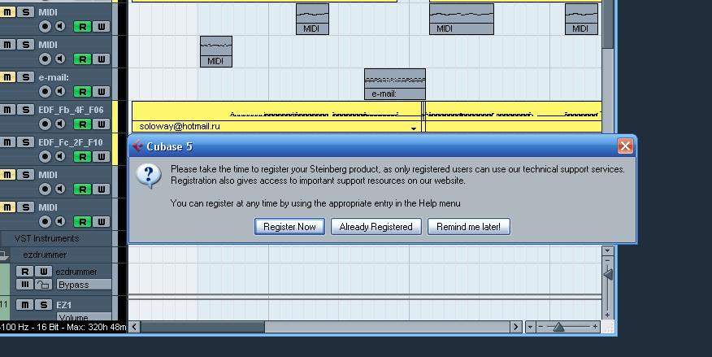Toggle monitor speaker on e-mail: track
This screenshot has width=712, height=357.
coord(60,92)
